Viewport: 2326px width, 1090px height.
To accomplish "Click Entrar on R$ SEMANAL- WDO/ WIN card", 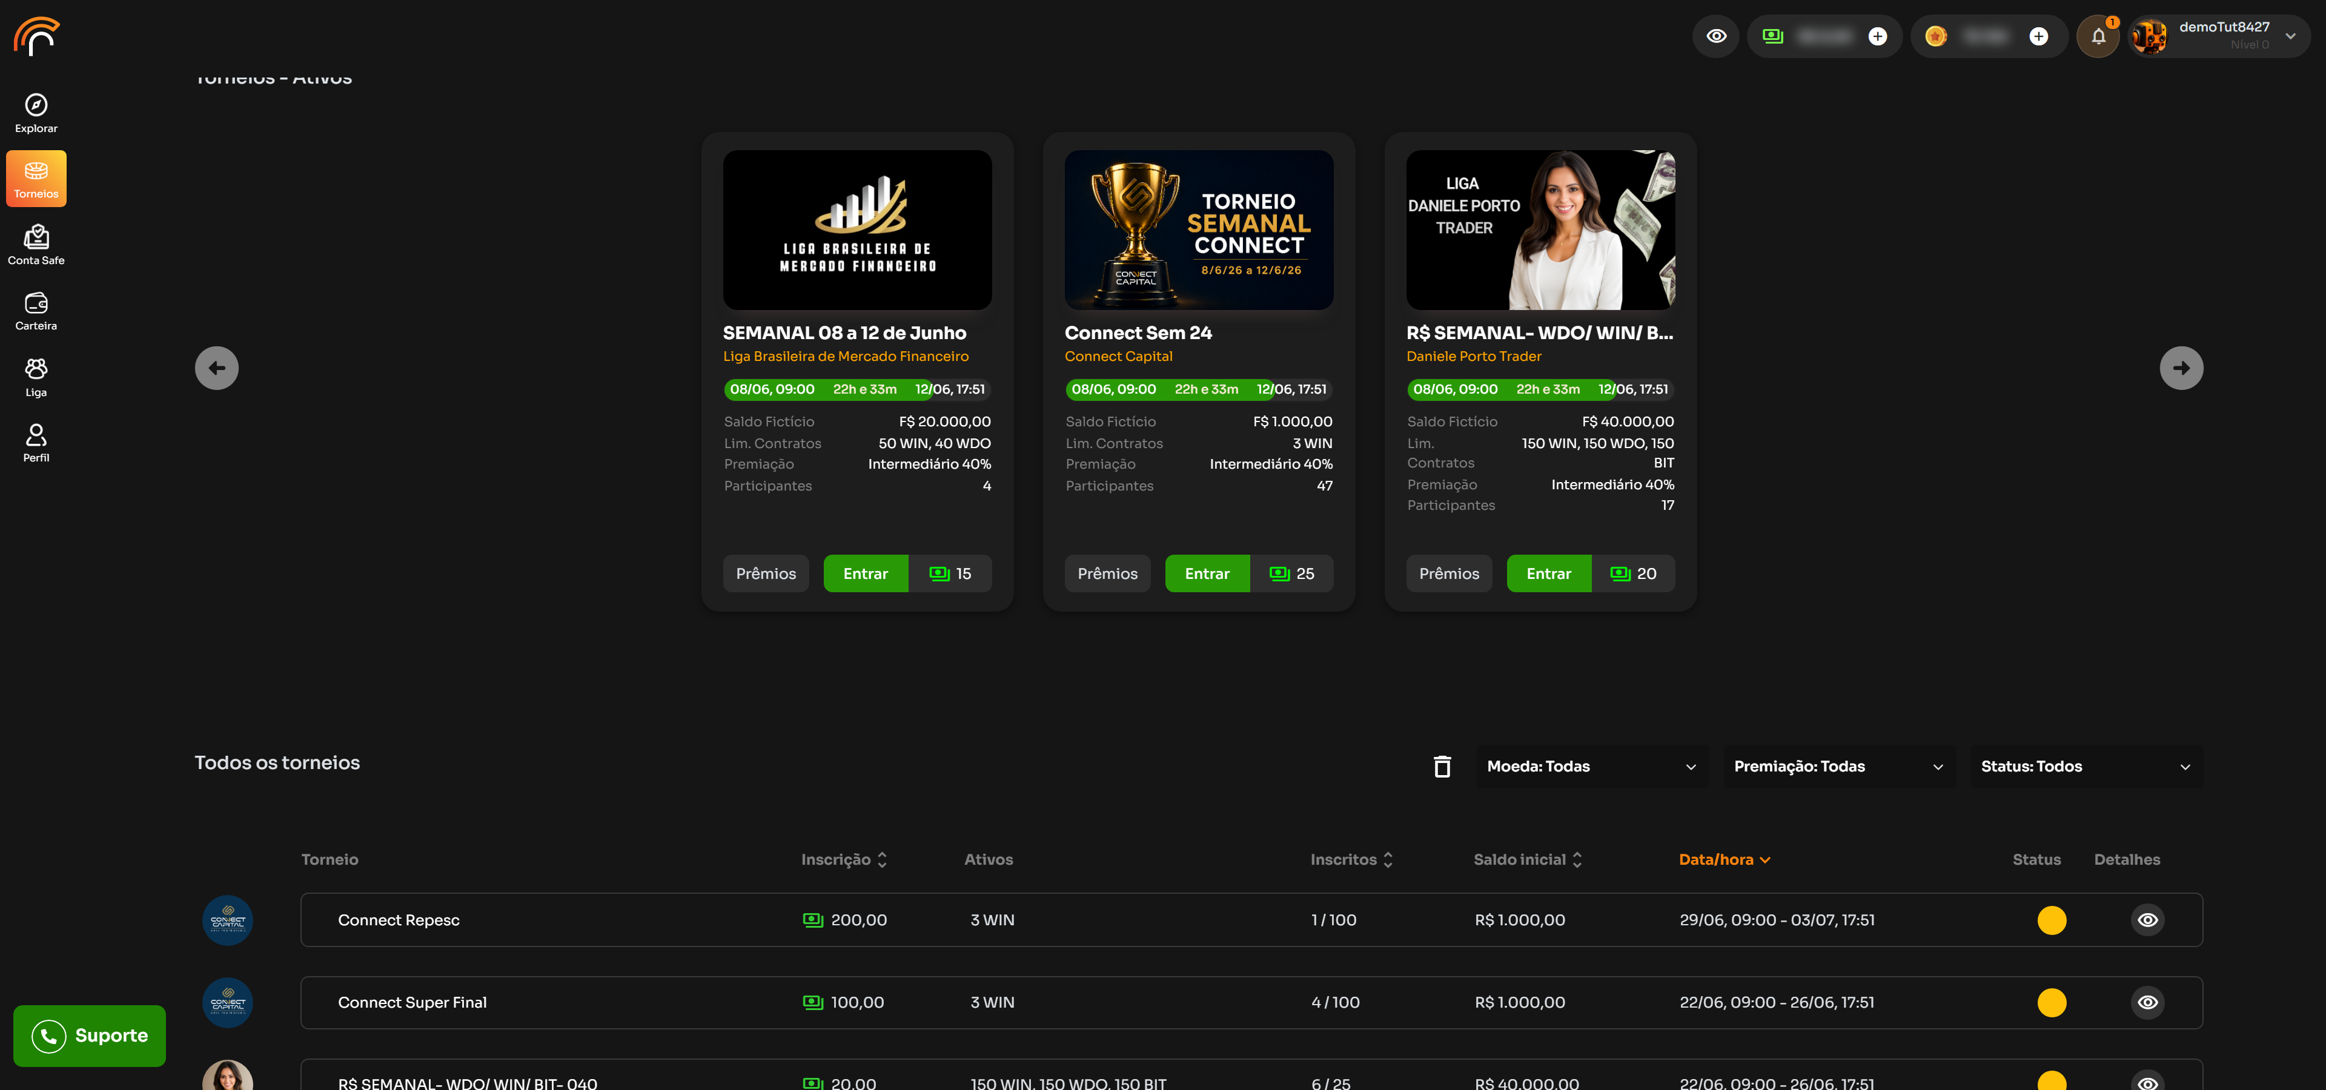I will (1549, 574).
